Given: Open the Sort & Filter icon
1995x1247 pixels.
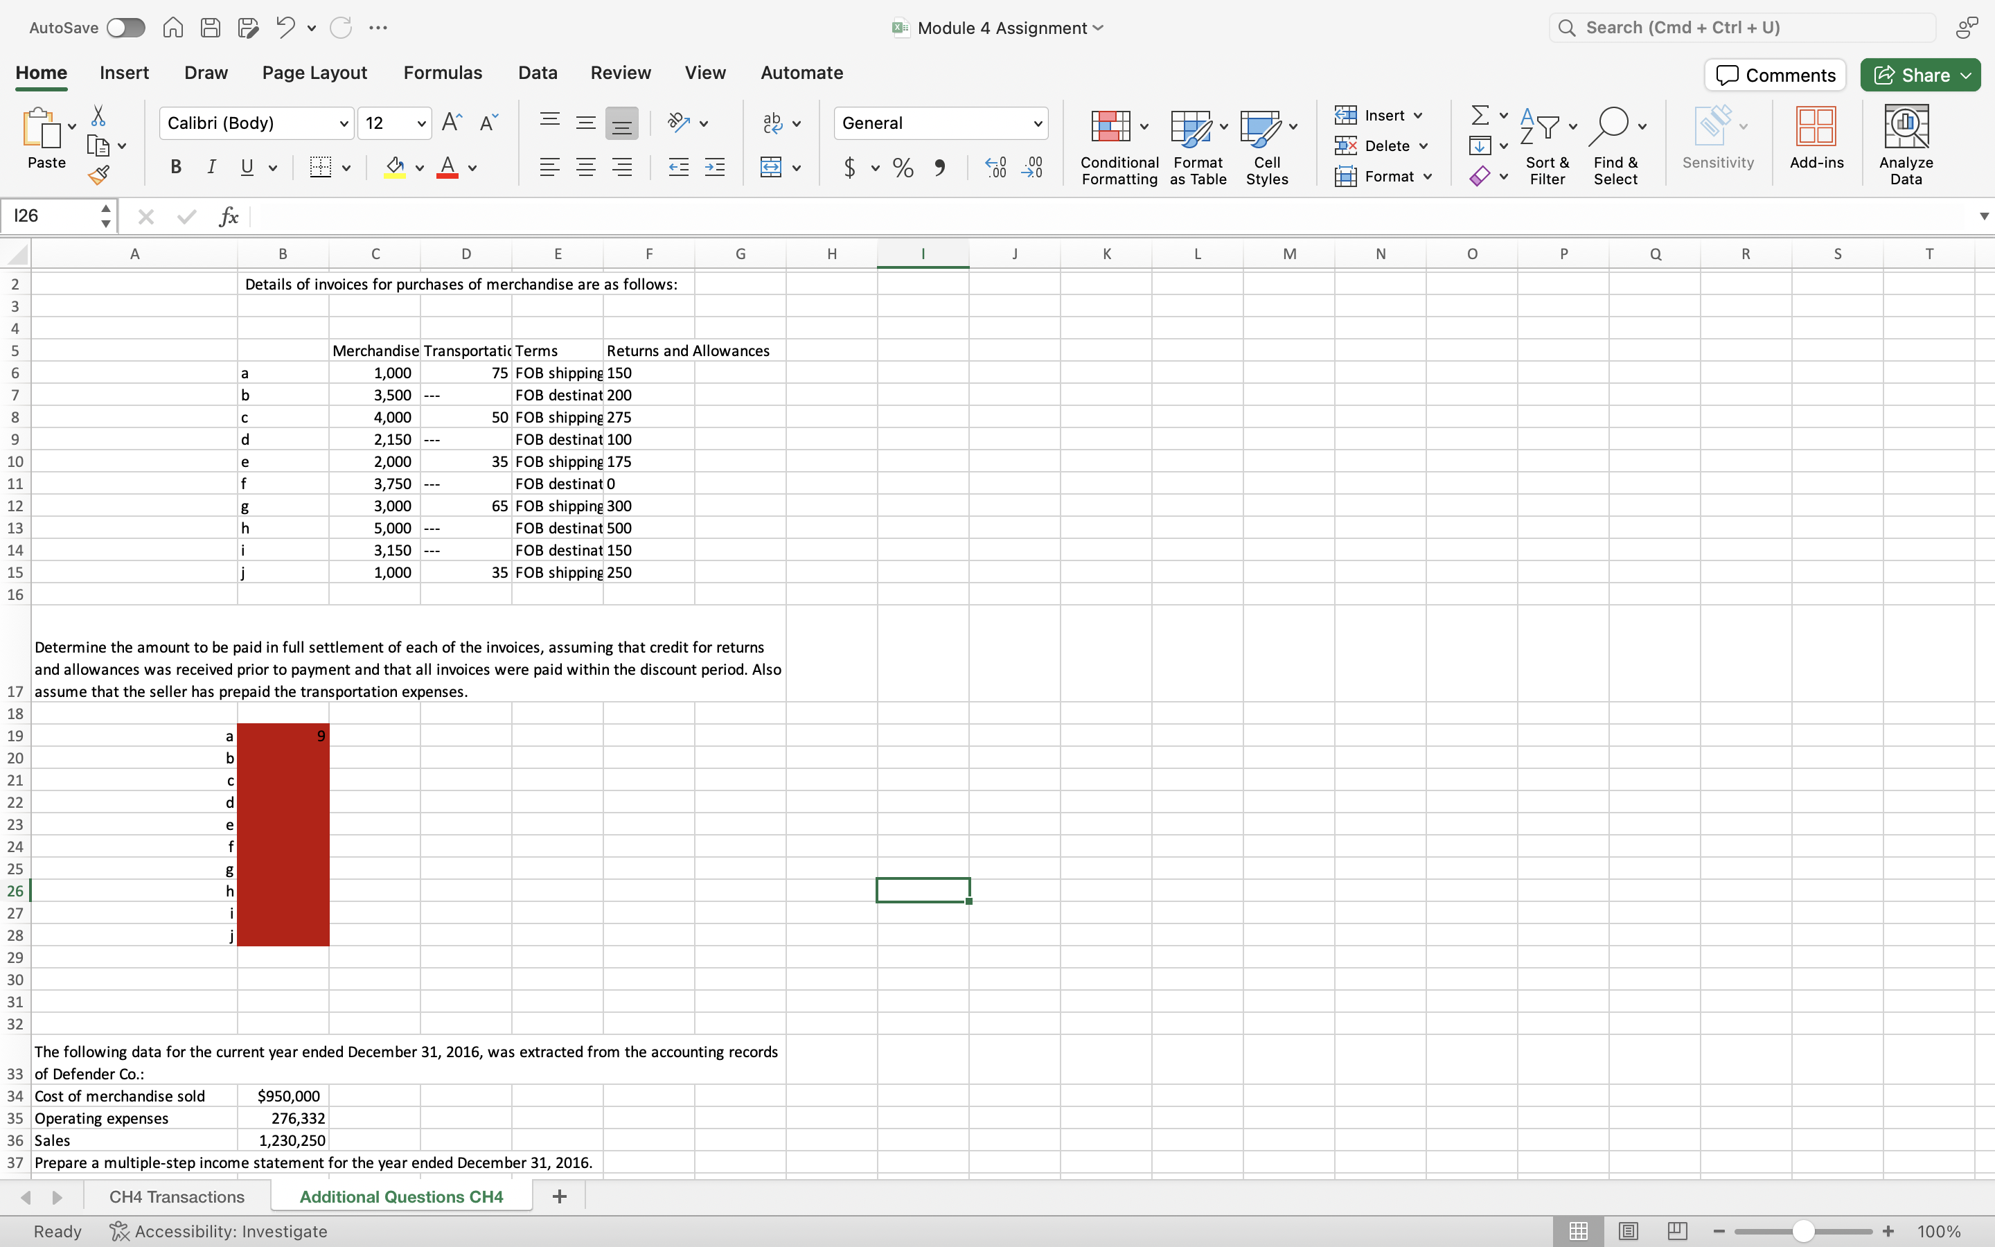Looking at the screenshot, I should point(1545,147).
